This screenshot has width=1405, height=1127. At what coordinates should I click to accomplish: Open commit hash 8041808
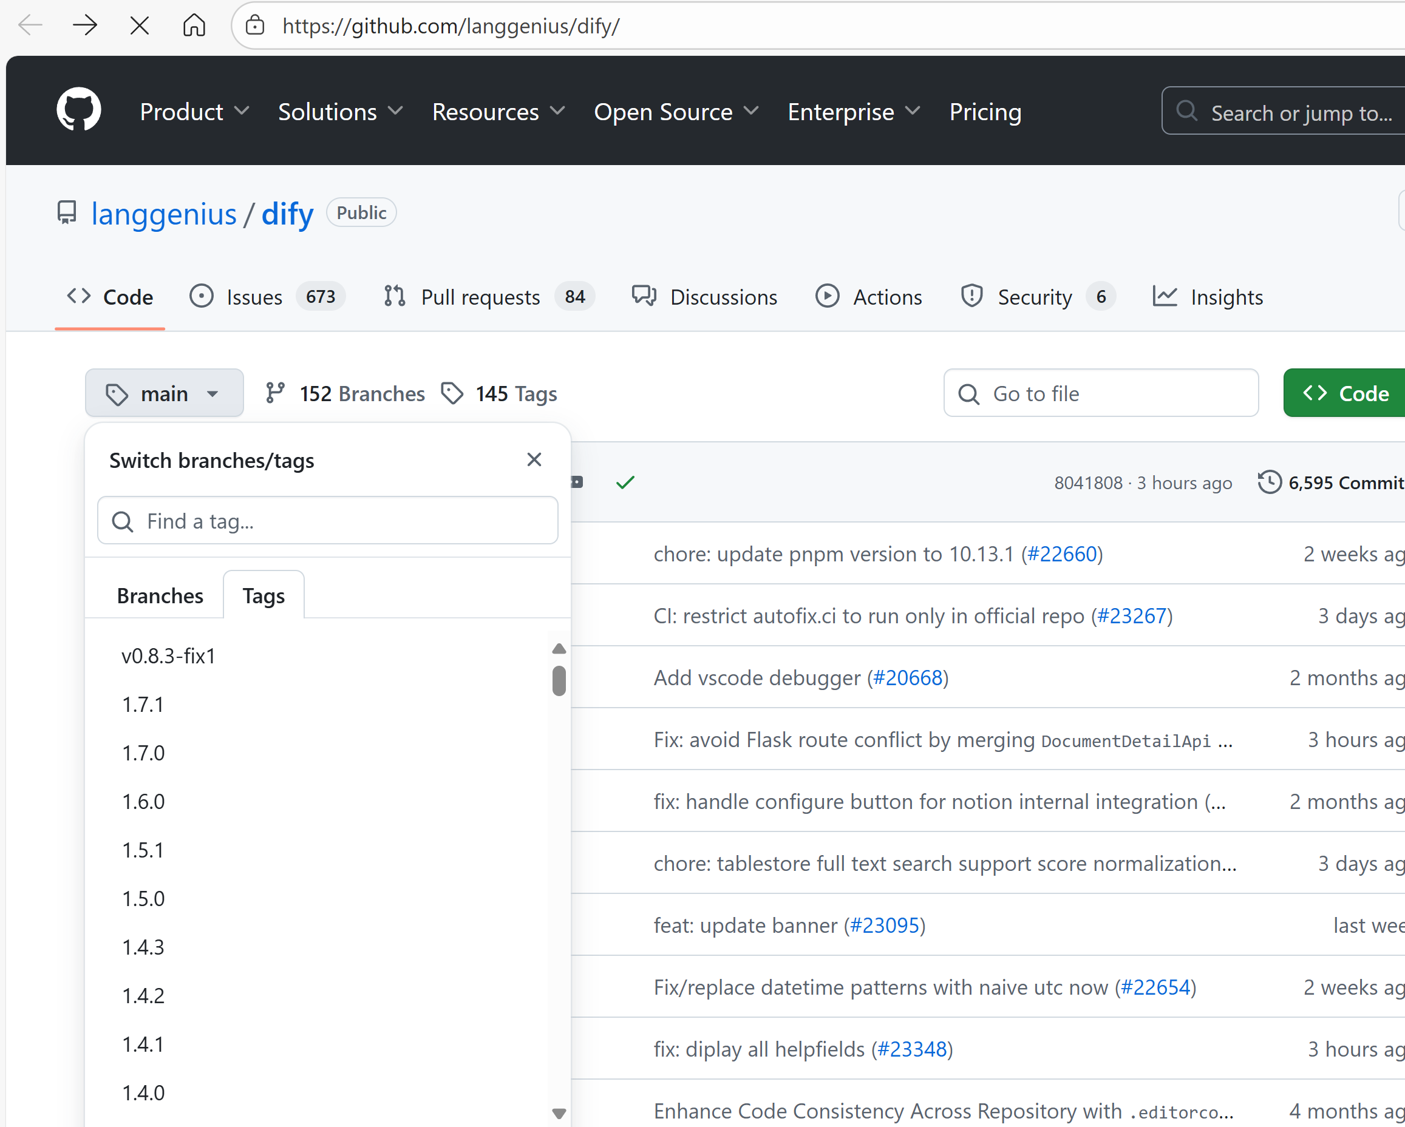[1088, 482]
